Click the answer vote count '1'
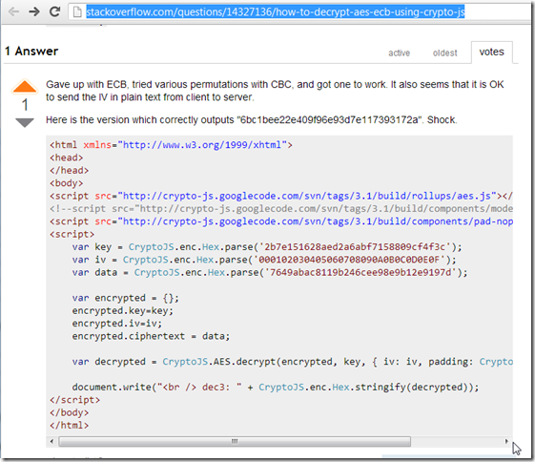535x462 pixels. click(25, 105)
